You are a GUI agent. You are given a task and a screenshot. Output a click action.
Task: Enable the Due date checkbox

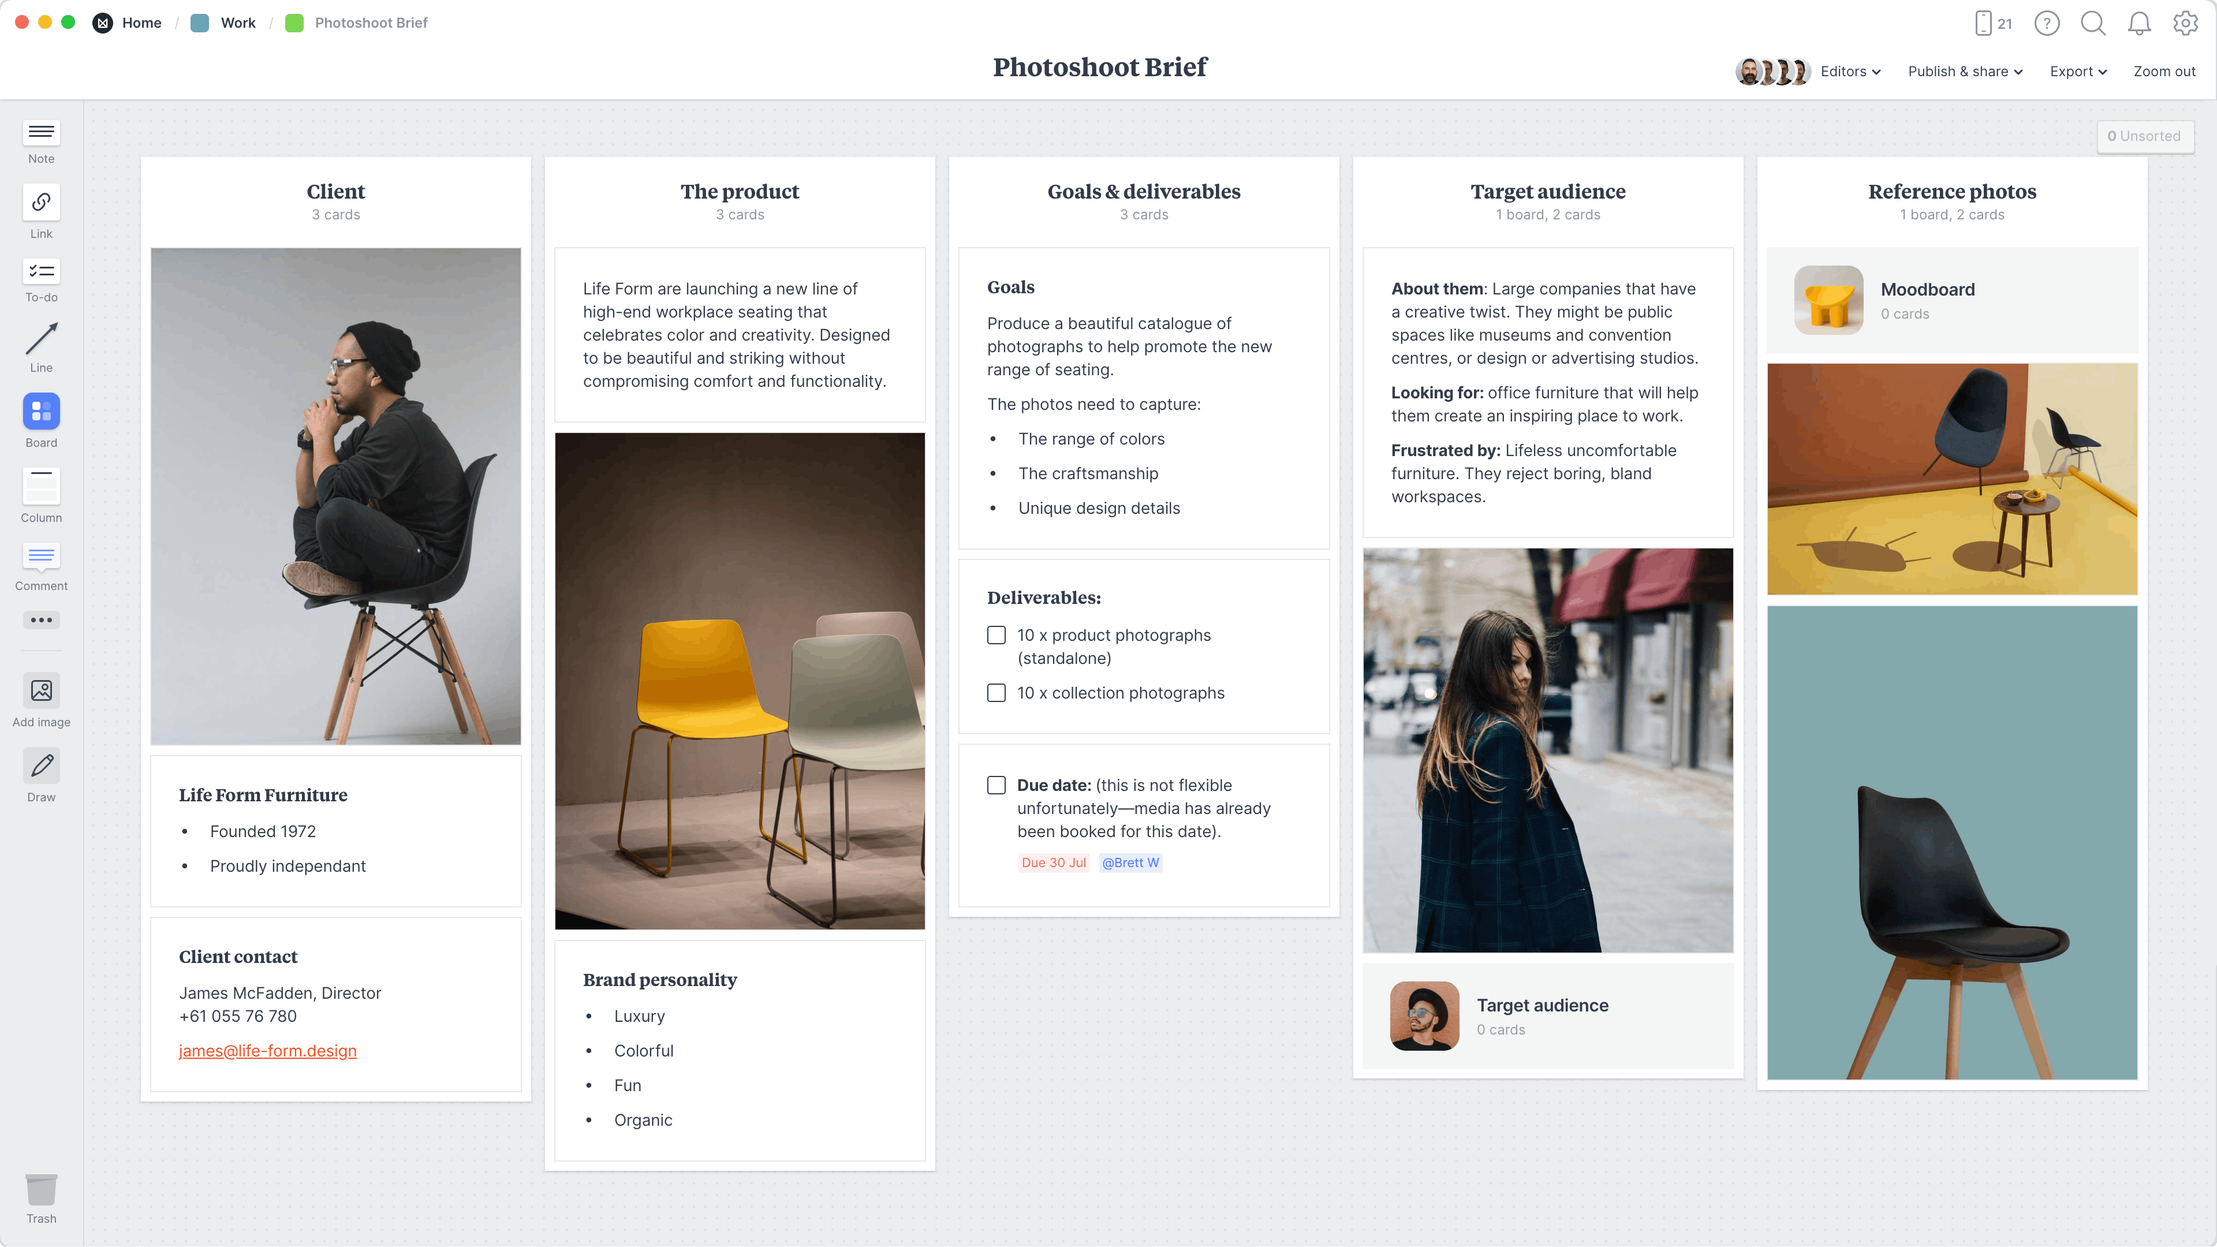(996, 784)
